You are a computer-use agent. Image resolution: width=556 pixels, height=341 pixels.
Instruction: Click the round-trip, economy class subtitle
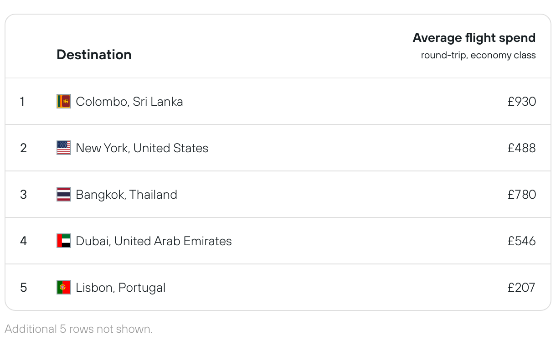click(478, 56)
